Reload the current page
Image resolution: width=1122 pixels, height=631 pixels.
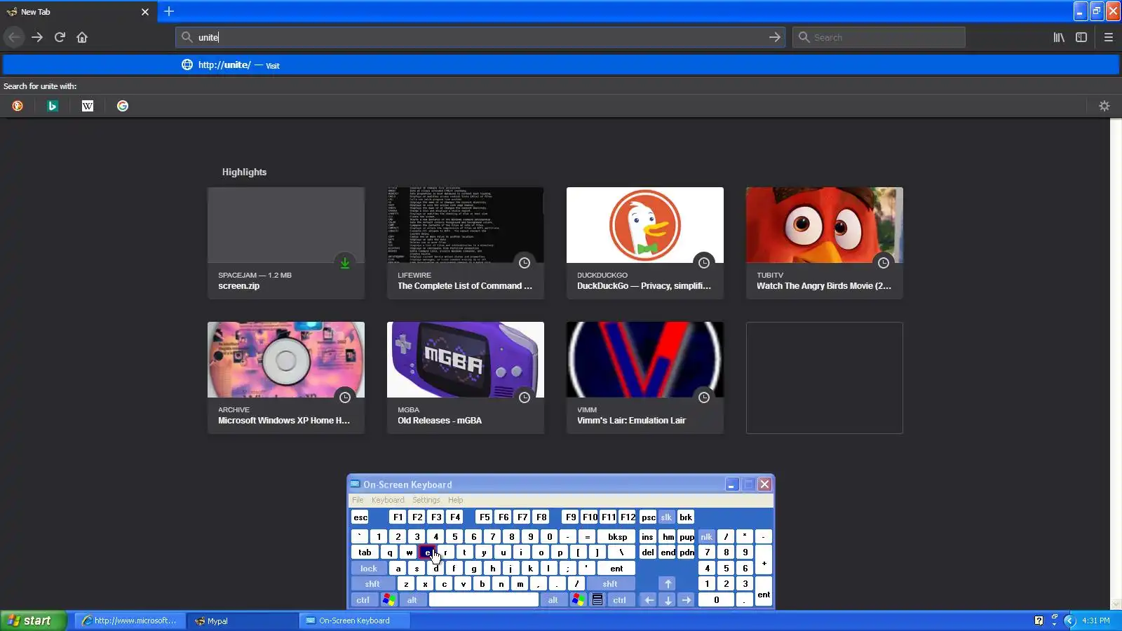click(x=60, y=37)
